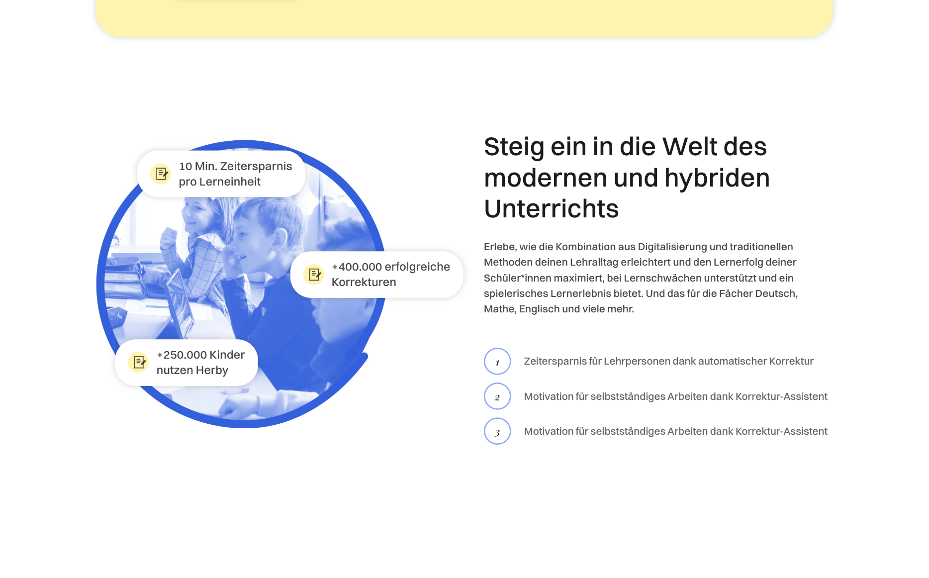929x578 pixels.
Task: Click the note icon beside "+400.000 erfolgreiche Korrekturen"
Action: [x=314, y=274]
